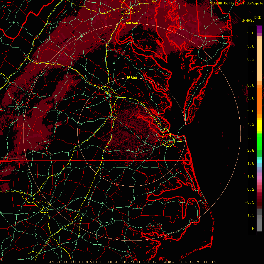Click the SPECIFIC DIFFERENTIAL PHASE (KDP) caption
The image size is (264, 264).
pos(92,262)
